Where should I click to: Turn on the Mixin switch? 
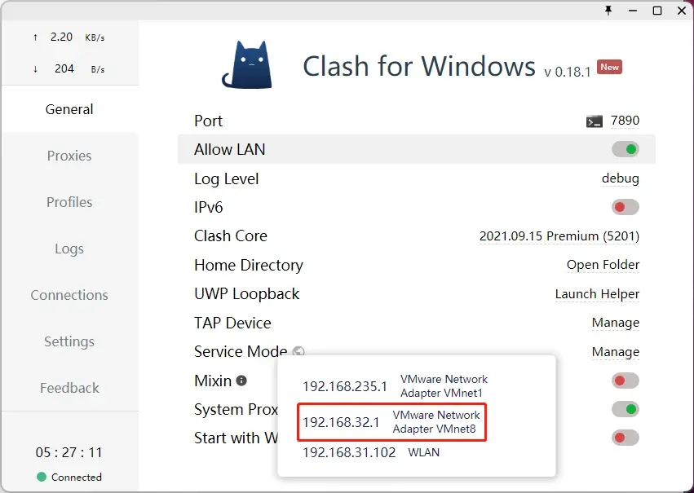625,381
